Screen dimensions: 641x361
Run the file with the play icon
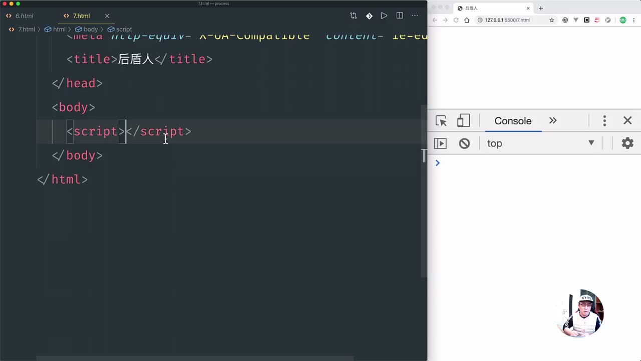(x=384, y=16)
